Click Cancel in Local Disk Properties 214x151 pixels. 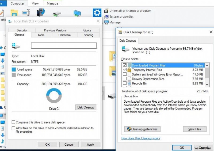coord(69,145)
